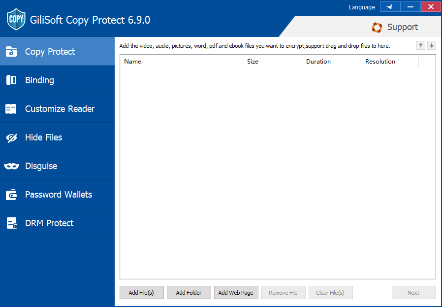Click the Disguise mask icon
The width and height of the screenshot is (442, 307).
point(11,166)
